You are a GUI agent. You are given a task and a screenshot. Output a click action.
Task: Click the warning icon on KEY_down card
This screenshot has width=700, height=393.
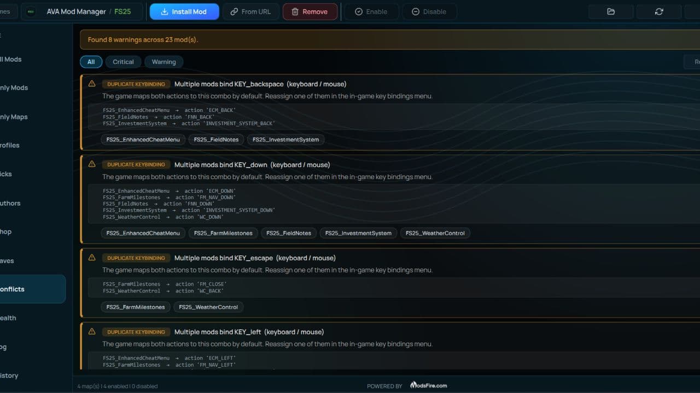(92, 164)
